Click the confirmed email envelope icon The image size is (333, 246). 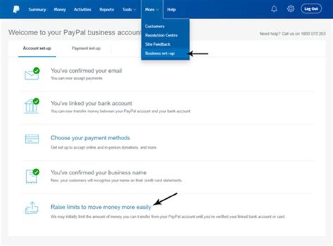(x=32, y=73)
